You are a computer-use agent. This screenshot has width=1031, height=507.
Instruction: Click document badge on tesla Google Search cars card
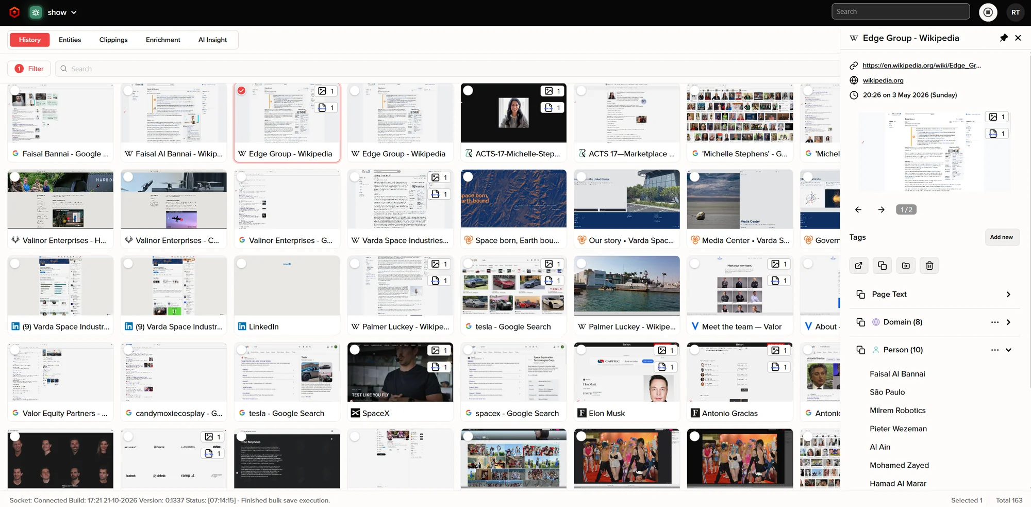(x=553, y=281)
